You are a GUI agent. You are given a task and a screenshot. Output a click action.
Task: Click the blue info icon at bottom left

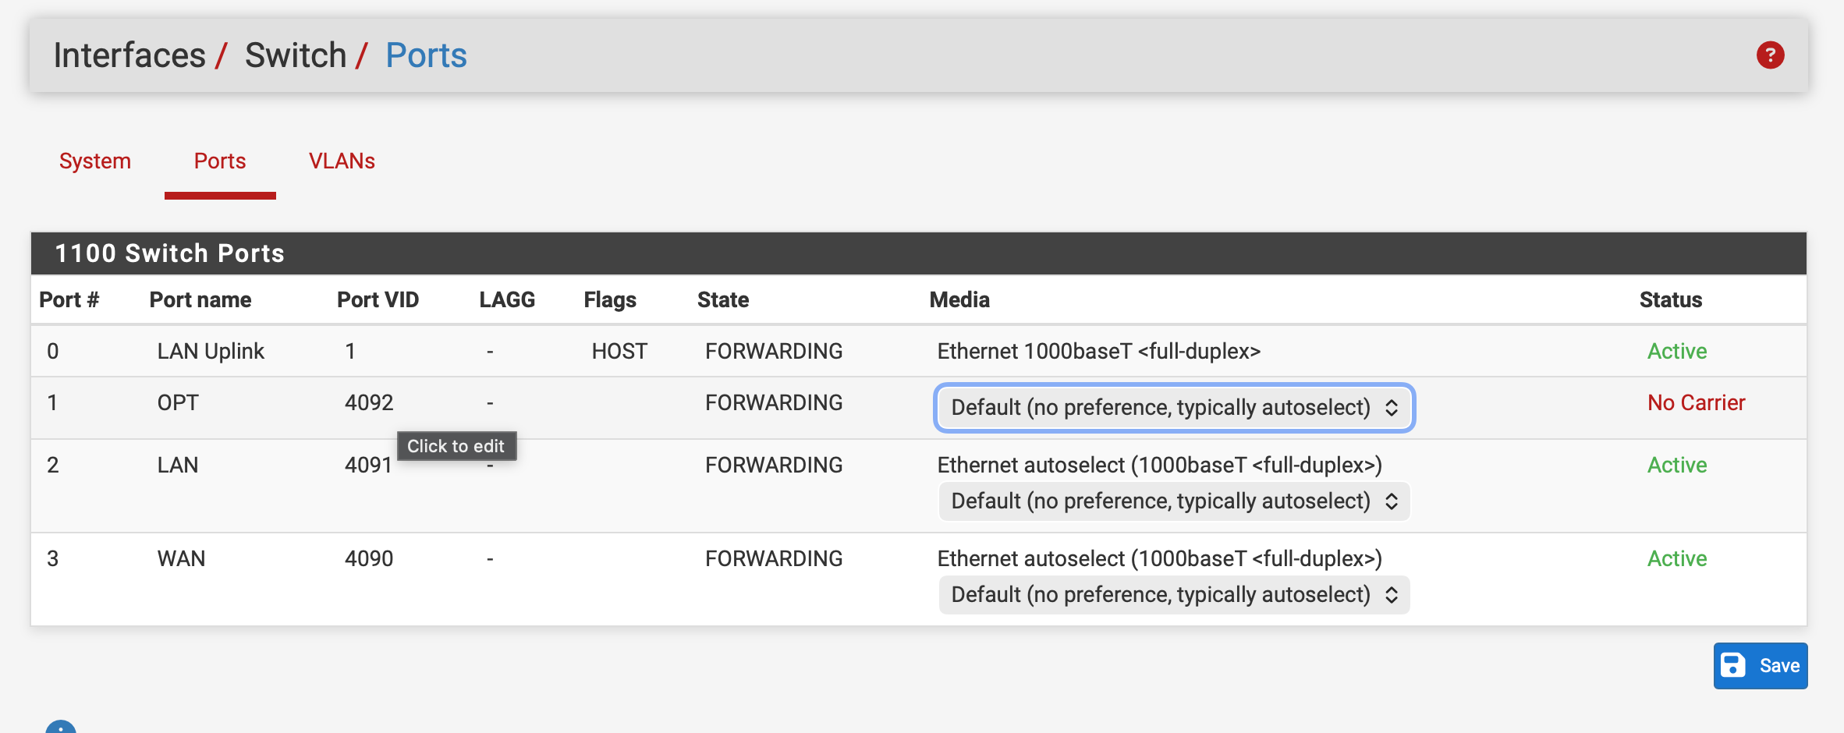(61, 728)
